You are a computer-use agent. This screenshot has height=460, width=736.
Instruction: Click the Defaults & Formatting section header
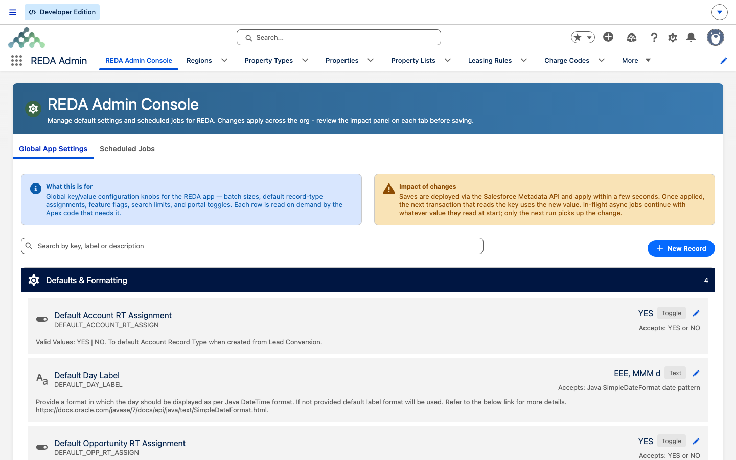tap(368, 280)
